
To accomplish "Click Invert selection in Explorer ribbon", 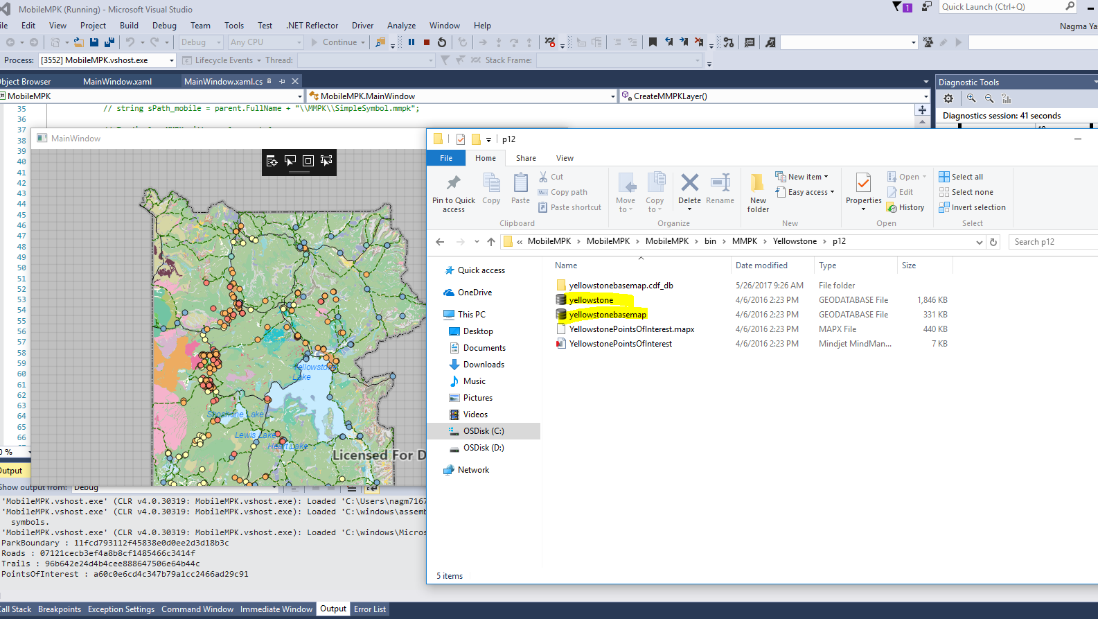I will (972, 207).
